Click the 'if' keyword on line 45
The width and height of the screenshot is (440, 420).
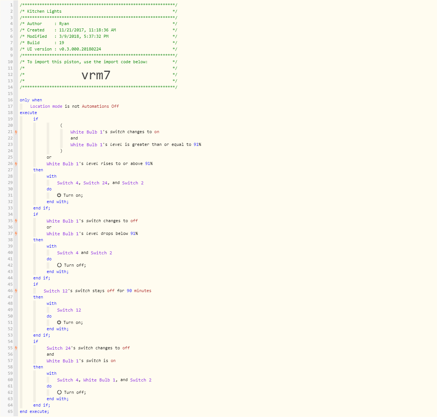(35, 284)
